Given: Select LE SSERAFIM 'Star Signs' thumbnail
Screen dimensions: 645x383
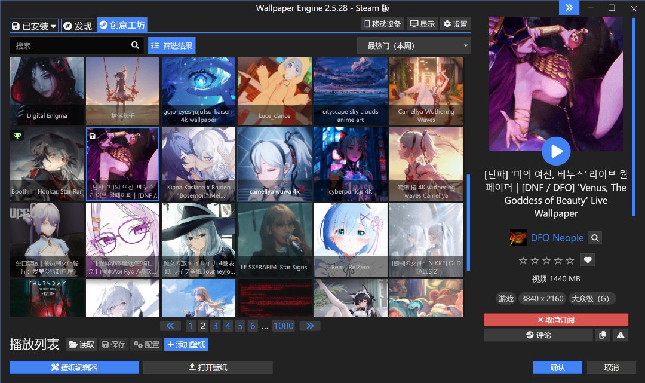Looking at the screenshot, I should tap(274, 240).
